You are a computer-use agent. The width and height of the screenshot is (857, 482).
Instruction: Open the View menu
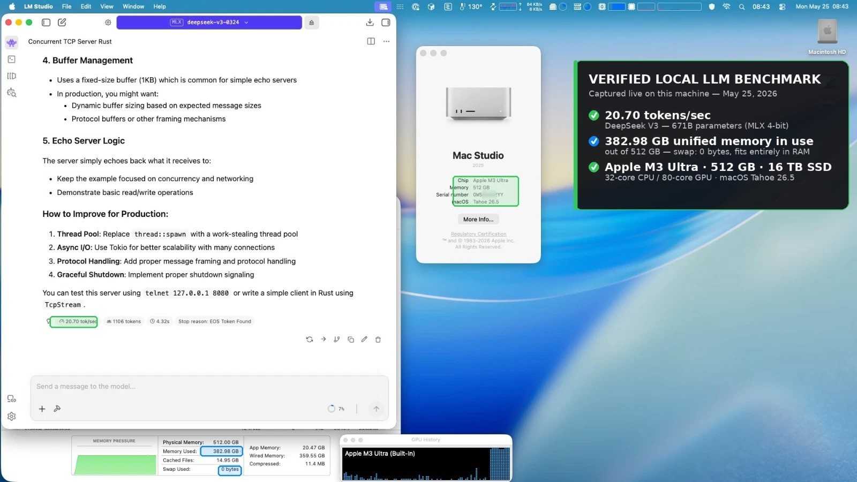tap(107, 6)
